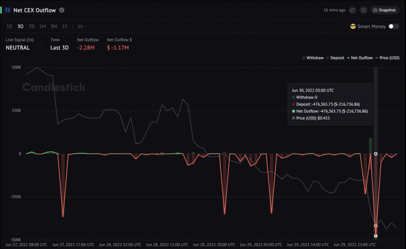Click the T1 badge icon
The image size is (406, 249).
[x=7, y=10]
